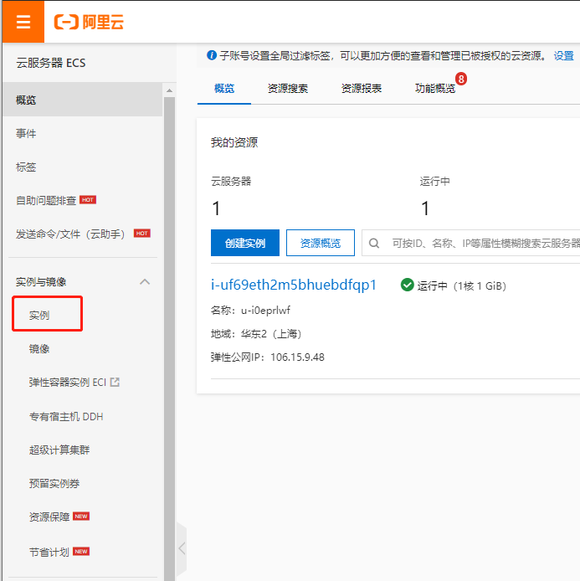
Task: Open the hamburger menu in the header
Action: [x=23, y=22]
